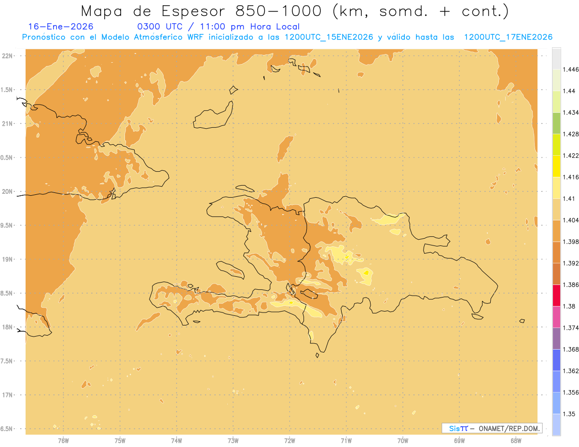This screenshot has width=579, height=447.
Task: Click the '20N' latitude label
Action: click(x=7, y=191)
